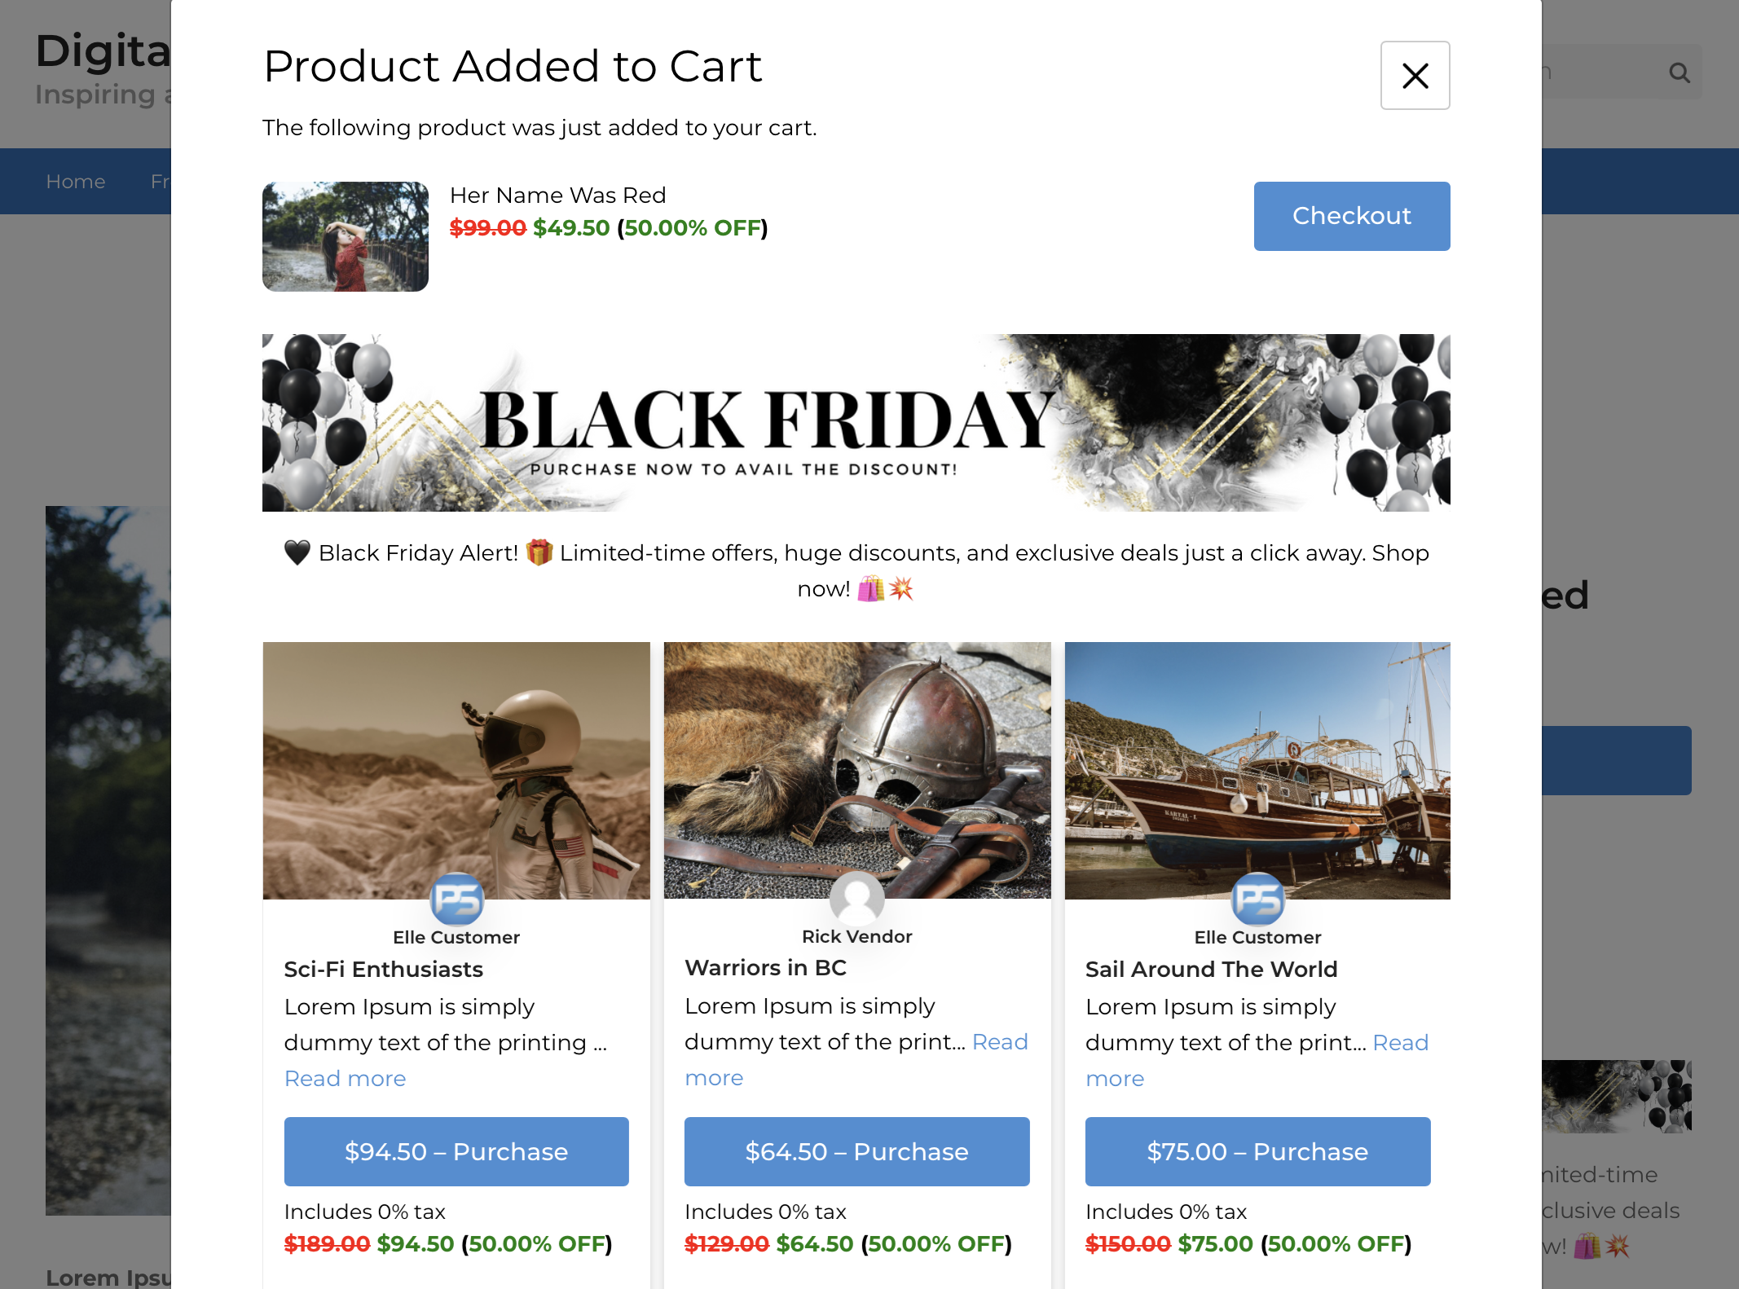Click the Black Friday banner image
This screenshot has height=1289, width=1739.
(x=856, y=423)
